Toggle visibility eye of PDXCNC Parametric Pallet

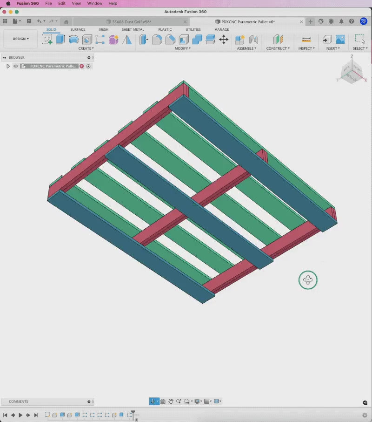coord(16,66)
